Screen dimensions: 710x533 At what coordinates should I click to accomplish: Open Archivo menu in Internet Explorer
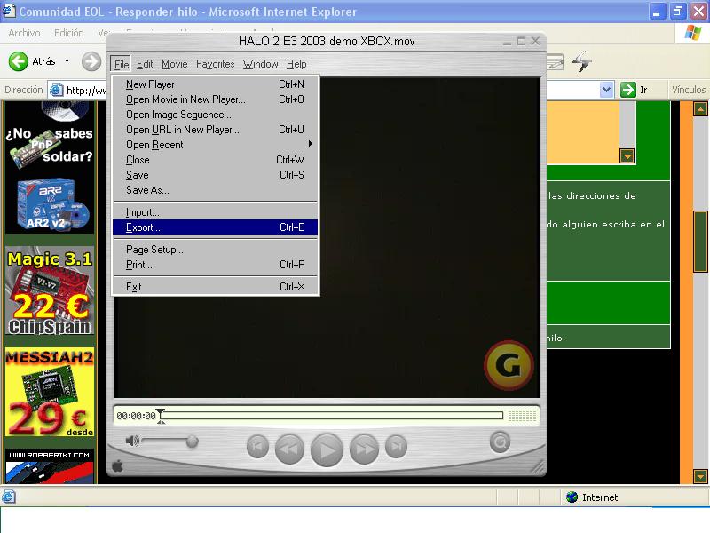pyautogui.click(x=24, y=33)
